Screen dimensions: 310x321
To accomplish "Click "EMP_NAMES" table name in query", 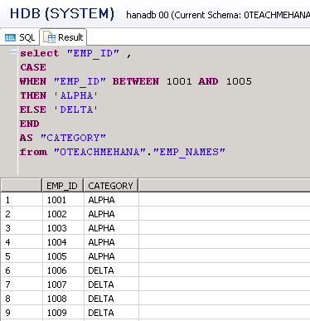I will [x=189, y=152].
